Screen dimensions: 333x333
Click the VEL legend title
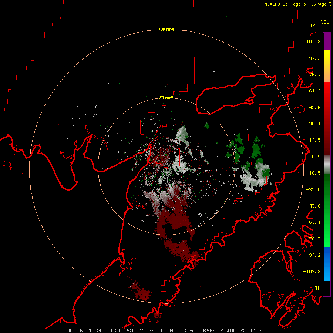[x=325, y=22]
